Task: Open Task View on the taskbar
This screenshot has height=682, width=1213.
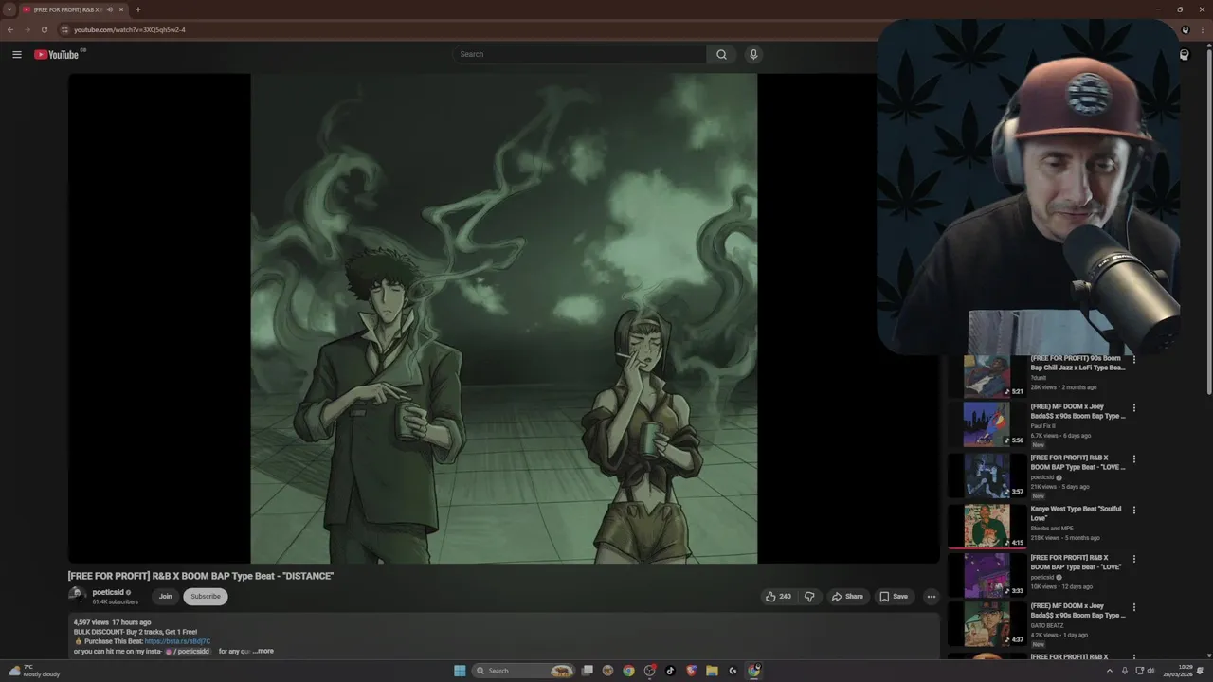Action: [588, 671]
